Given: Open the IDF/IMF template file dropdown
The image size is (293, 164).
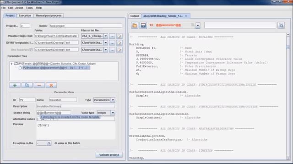Looking at the screenshot, I should click(x=106, y=43).
